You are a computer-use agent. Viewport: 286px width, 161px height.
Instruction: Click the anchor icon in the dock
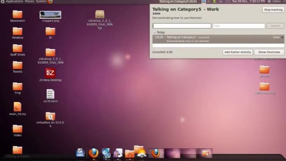click(x=80, y=153)
